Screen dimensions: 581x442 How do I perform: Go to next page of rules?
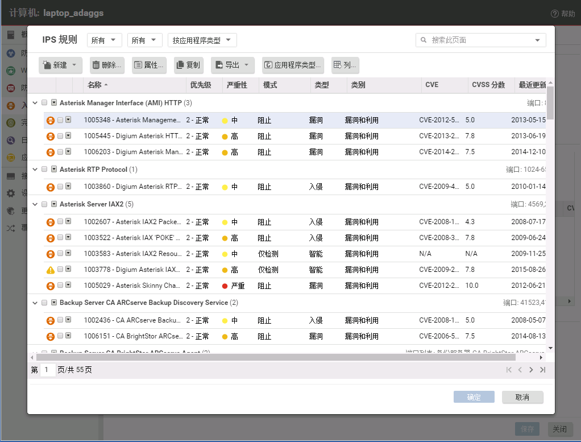coord(531,370)
